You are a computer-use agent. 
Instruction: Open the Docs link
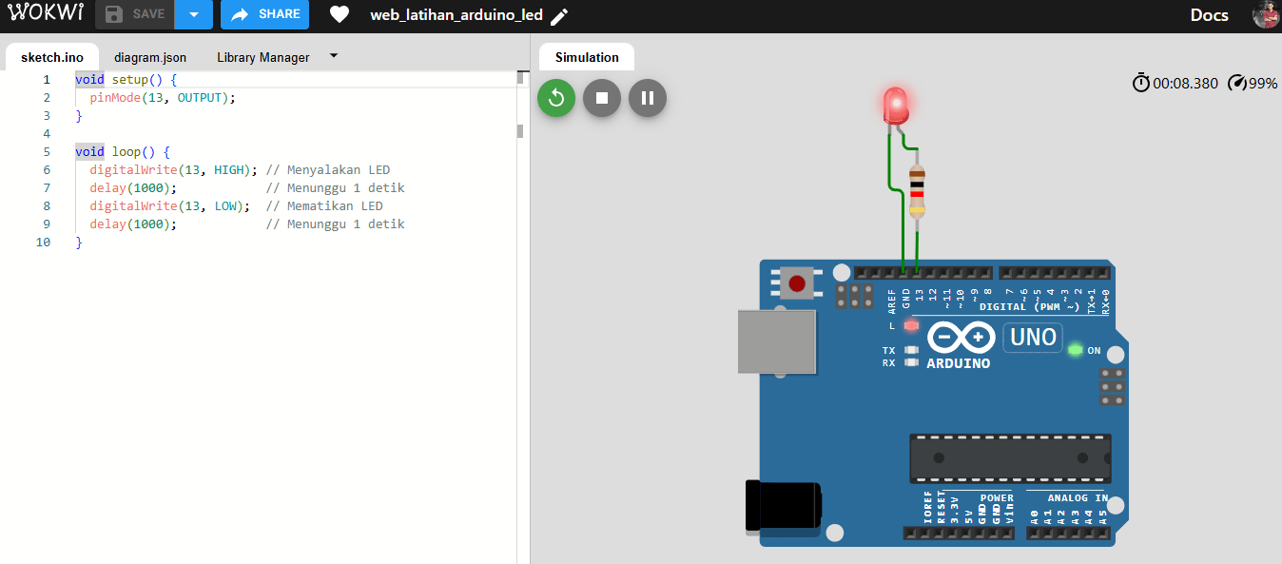(x=1209, y=15)
